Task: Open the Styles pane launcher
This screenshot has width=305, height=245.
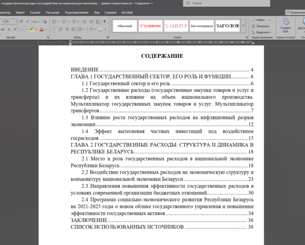Action: (x=247, y=37)
